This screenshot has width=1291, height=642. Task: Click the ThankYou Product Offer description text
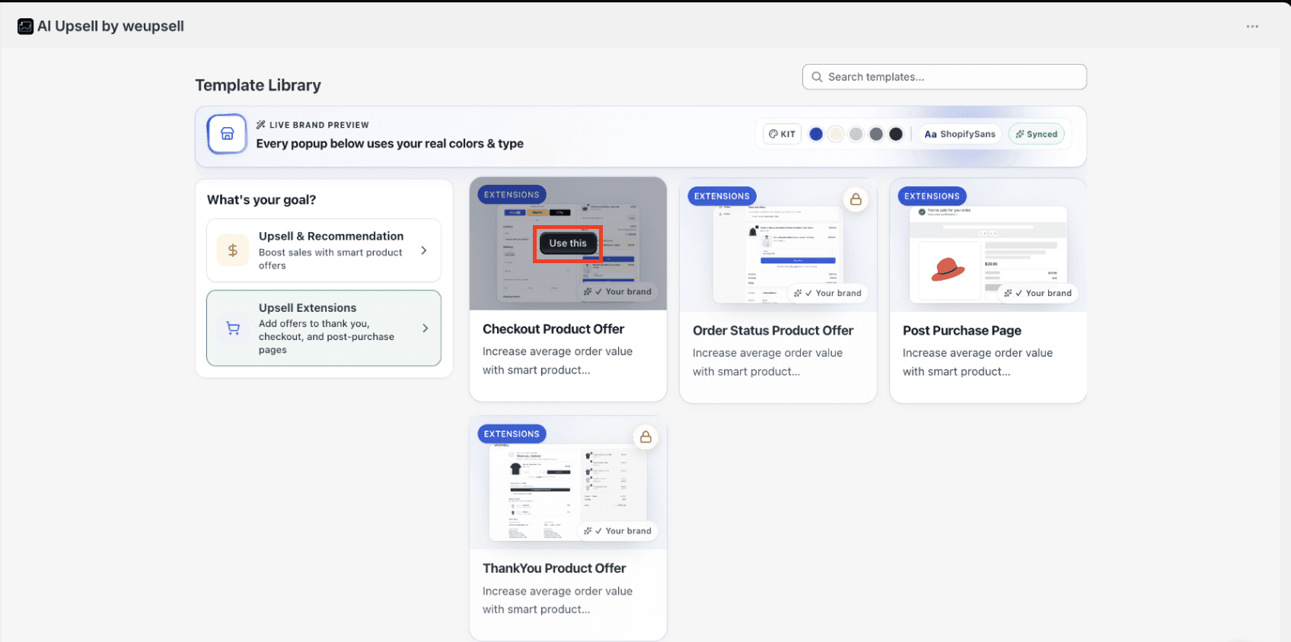pyautogui.click(x=557, y=600)
